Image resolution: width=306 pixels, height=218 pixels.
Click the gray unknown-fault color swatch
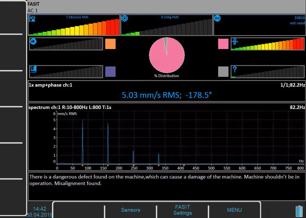pyautogui.click(x=223, y=72)
